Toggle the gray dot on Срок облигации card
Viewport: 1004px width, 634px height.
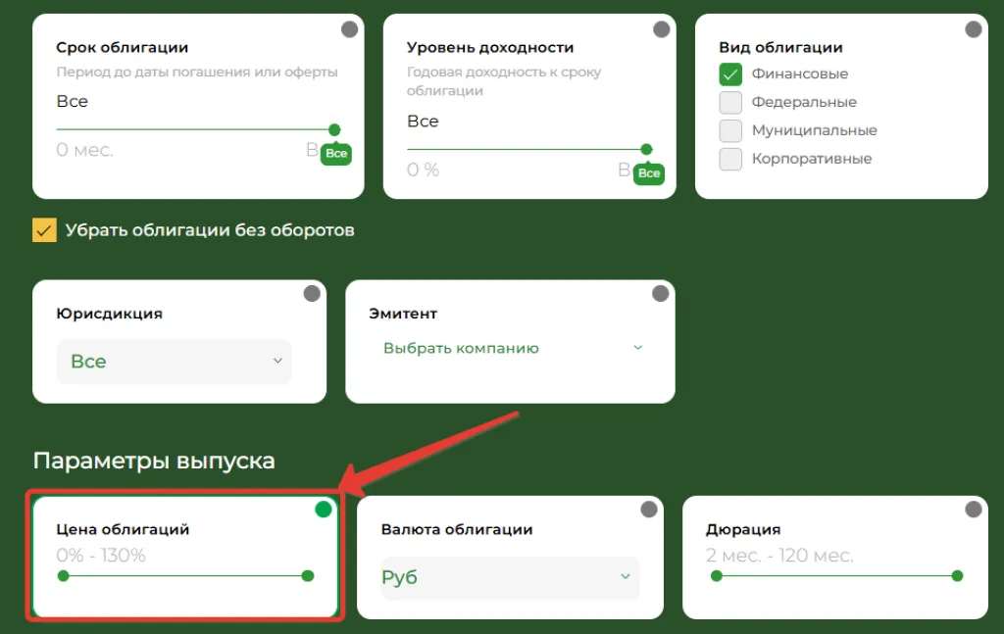349,29
